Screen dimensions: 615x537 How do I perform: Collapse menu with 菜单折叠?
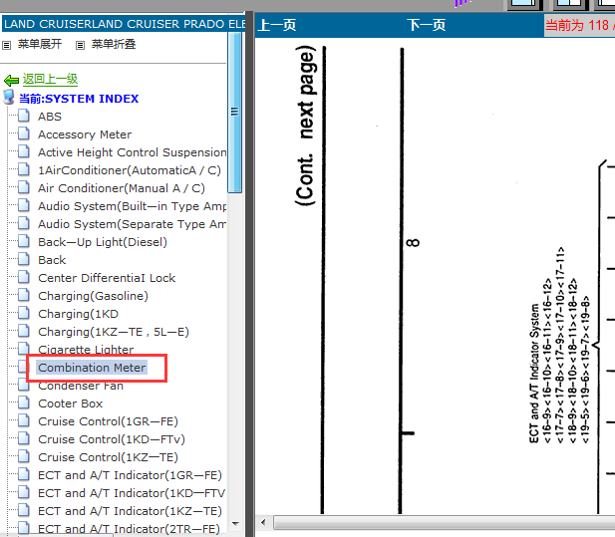114,44
